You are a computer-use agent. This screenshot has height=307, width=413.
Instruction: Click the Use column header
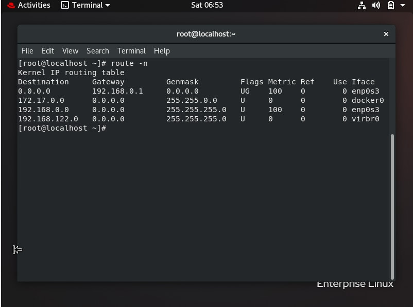pos(340,82)
